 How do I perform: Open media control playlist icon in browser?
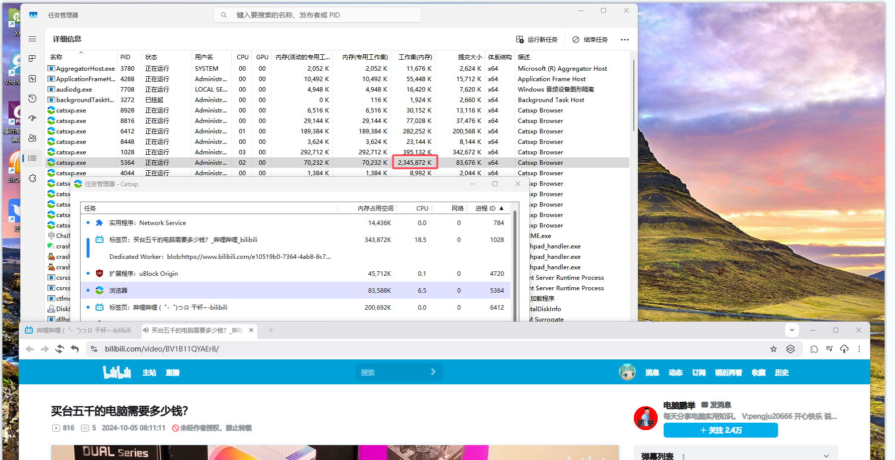[x=829, y=349]
